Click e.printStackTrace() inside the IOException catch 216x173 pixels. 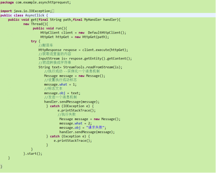point(76,110)
